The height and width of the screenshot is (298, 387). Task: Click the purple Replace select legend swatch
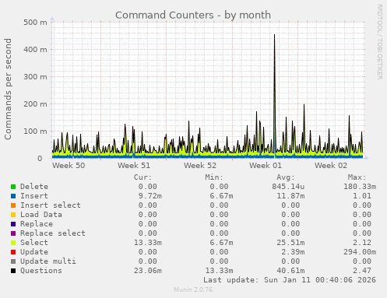point(13,233)
